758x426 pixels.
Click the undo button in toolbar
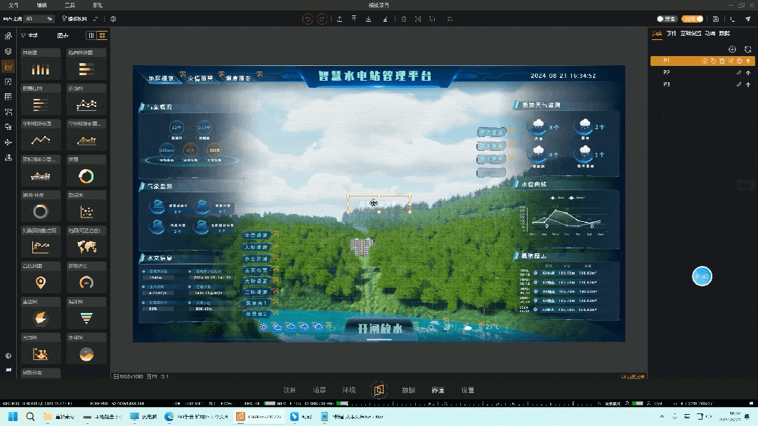tap(308, 19)
